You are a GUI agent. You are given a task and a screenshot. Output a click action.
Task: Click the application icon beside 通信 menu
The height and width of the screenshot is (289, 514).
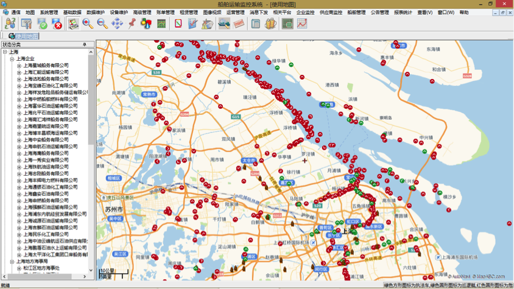(5, 12)
